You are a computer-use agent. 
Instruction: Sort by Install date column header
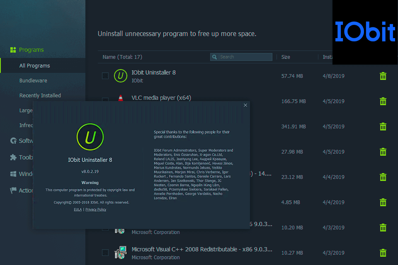[328, 57]
